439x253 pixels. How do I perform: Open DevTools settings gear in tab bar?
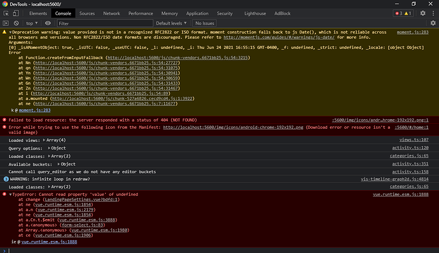point(422,13)
